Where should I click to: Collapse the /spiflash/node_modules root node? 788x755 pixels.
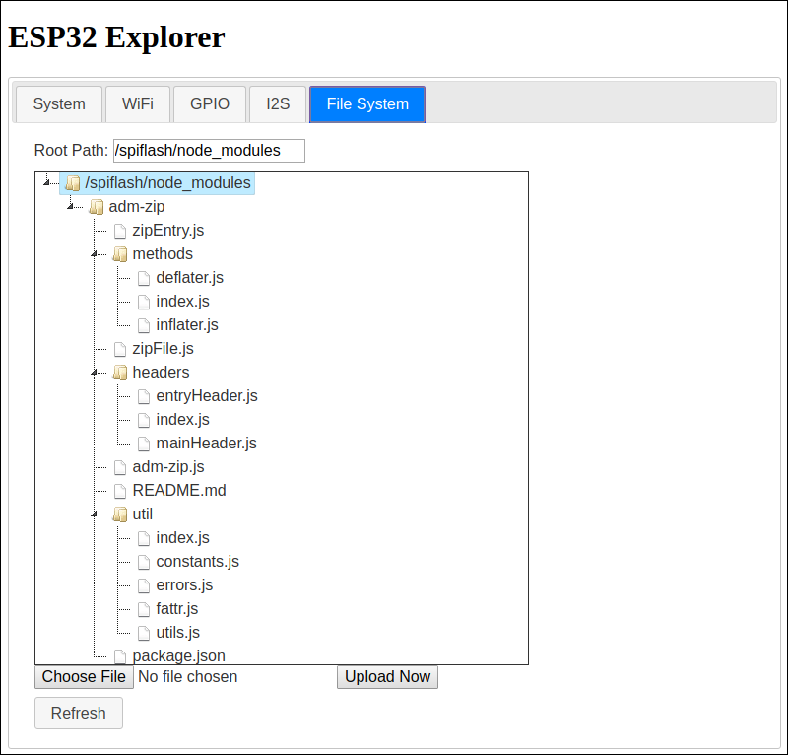click(x=46, y=183)
